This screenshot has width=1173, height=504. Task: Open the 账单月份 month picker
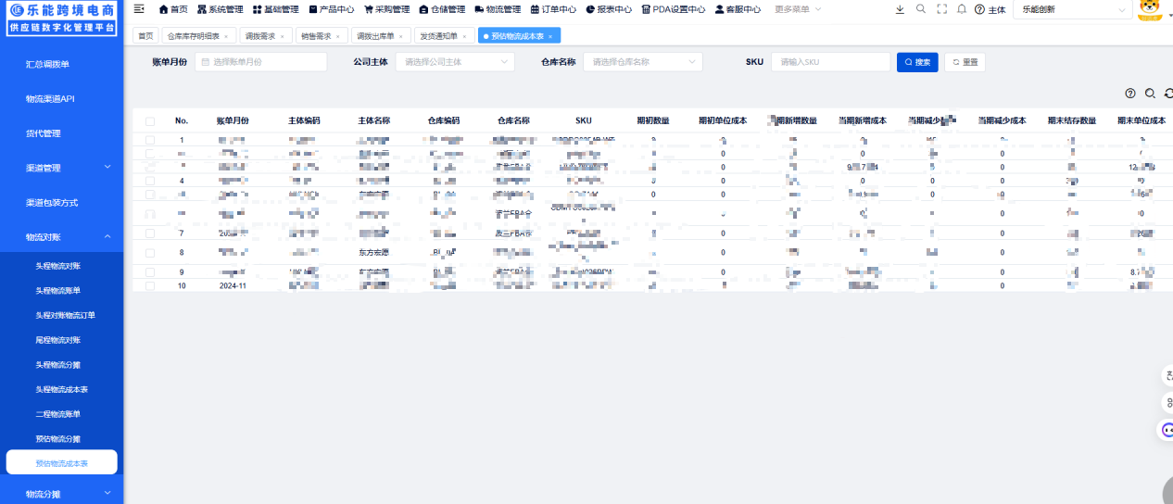260,62
